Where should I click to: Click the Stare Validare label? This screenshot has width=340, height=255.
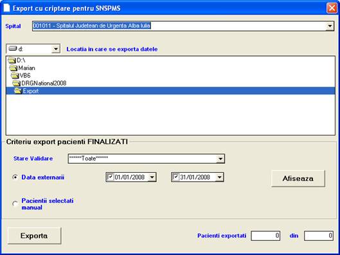[x=33, y=159]
